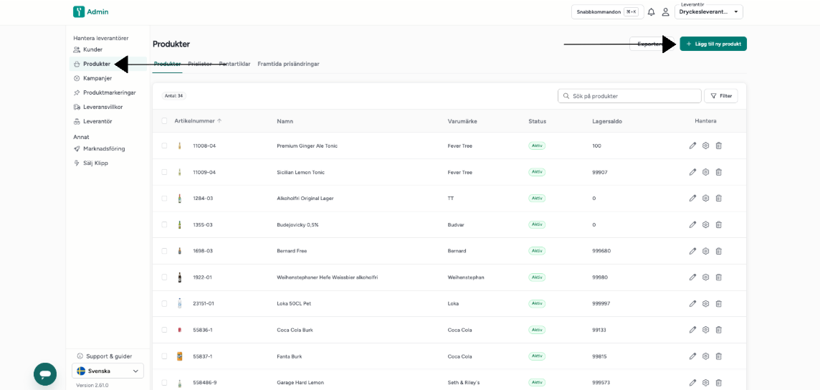Open the settings gear for Sicilian Lemon Tonic
This screenshot has height=390, width=820.
pyautogui.click(x=705, y=172)
